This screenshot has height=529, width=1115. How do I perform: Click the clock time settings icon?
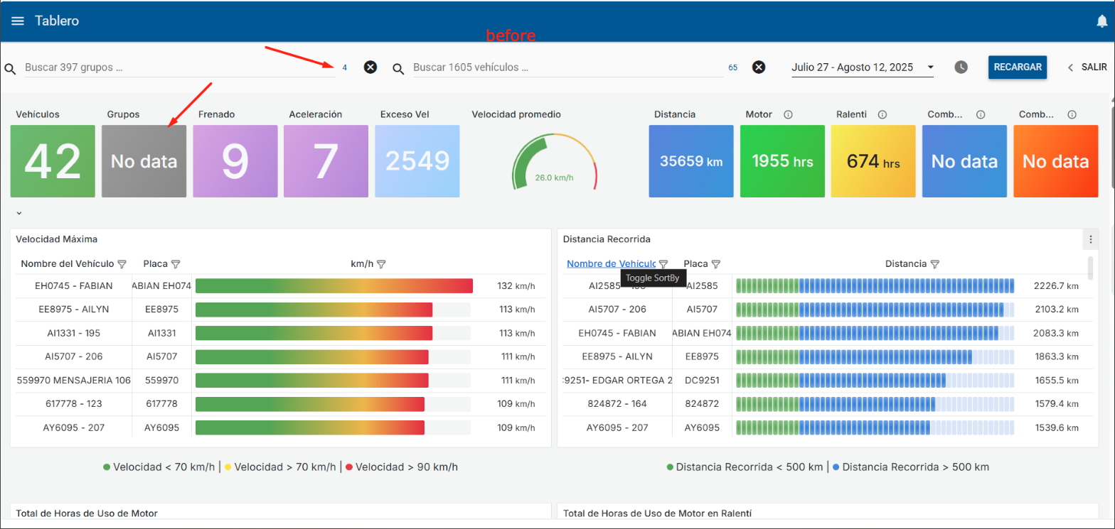point(961,67)
